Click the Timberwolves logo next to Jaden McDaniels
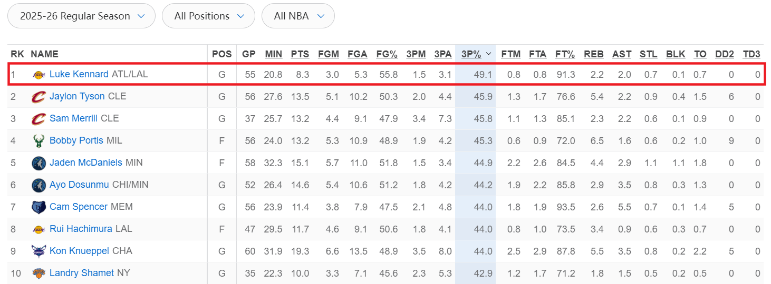Viewport: 771px width, 284px height. point(38,163)
